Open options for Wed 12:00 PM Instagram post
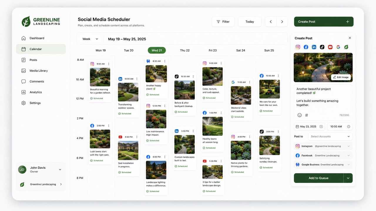376x211 pixels. (x=165, y=106)
